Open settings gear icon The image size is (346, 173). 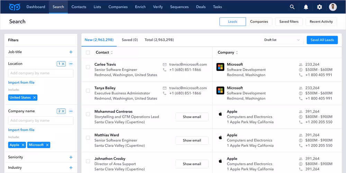(319, 7)
